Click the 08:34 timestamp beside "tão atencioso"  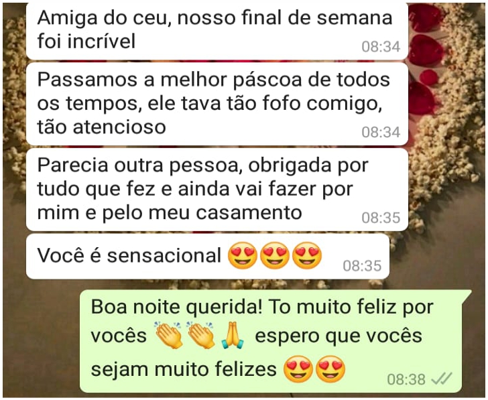[x=381, y=133]
